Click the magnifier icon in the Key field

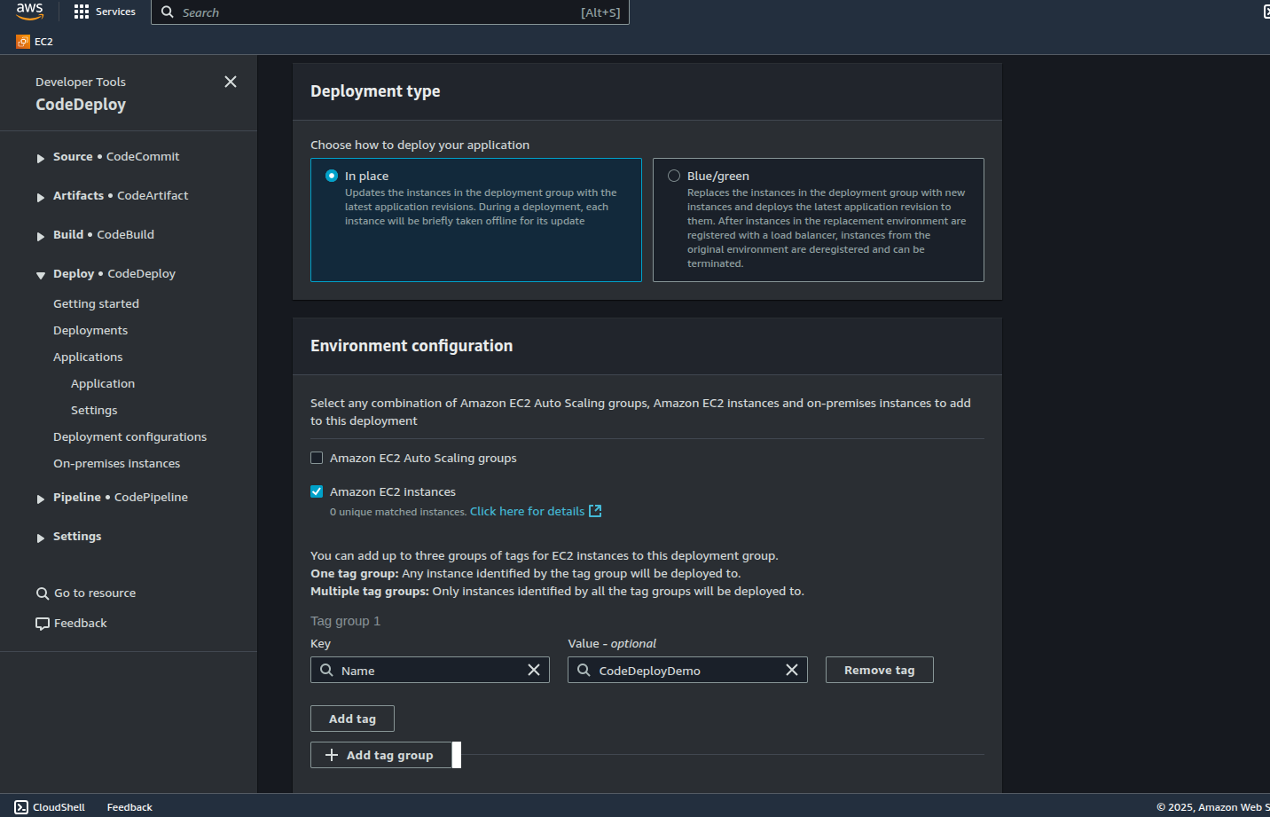click(x=326, y=670)
